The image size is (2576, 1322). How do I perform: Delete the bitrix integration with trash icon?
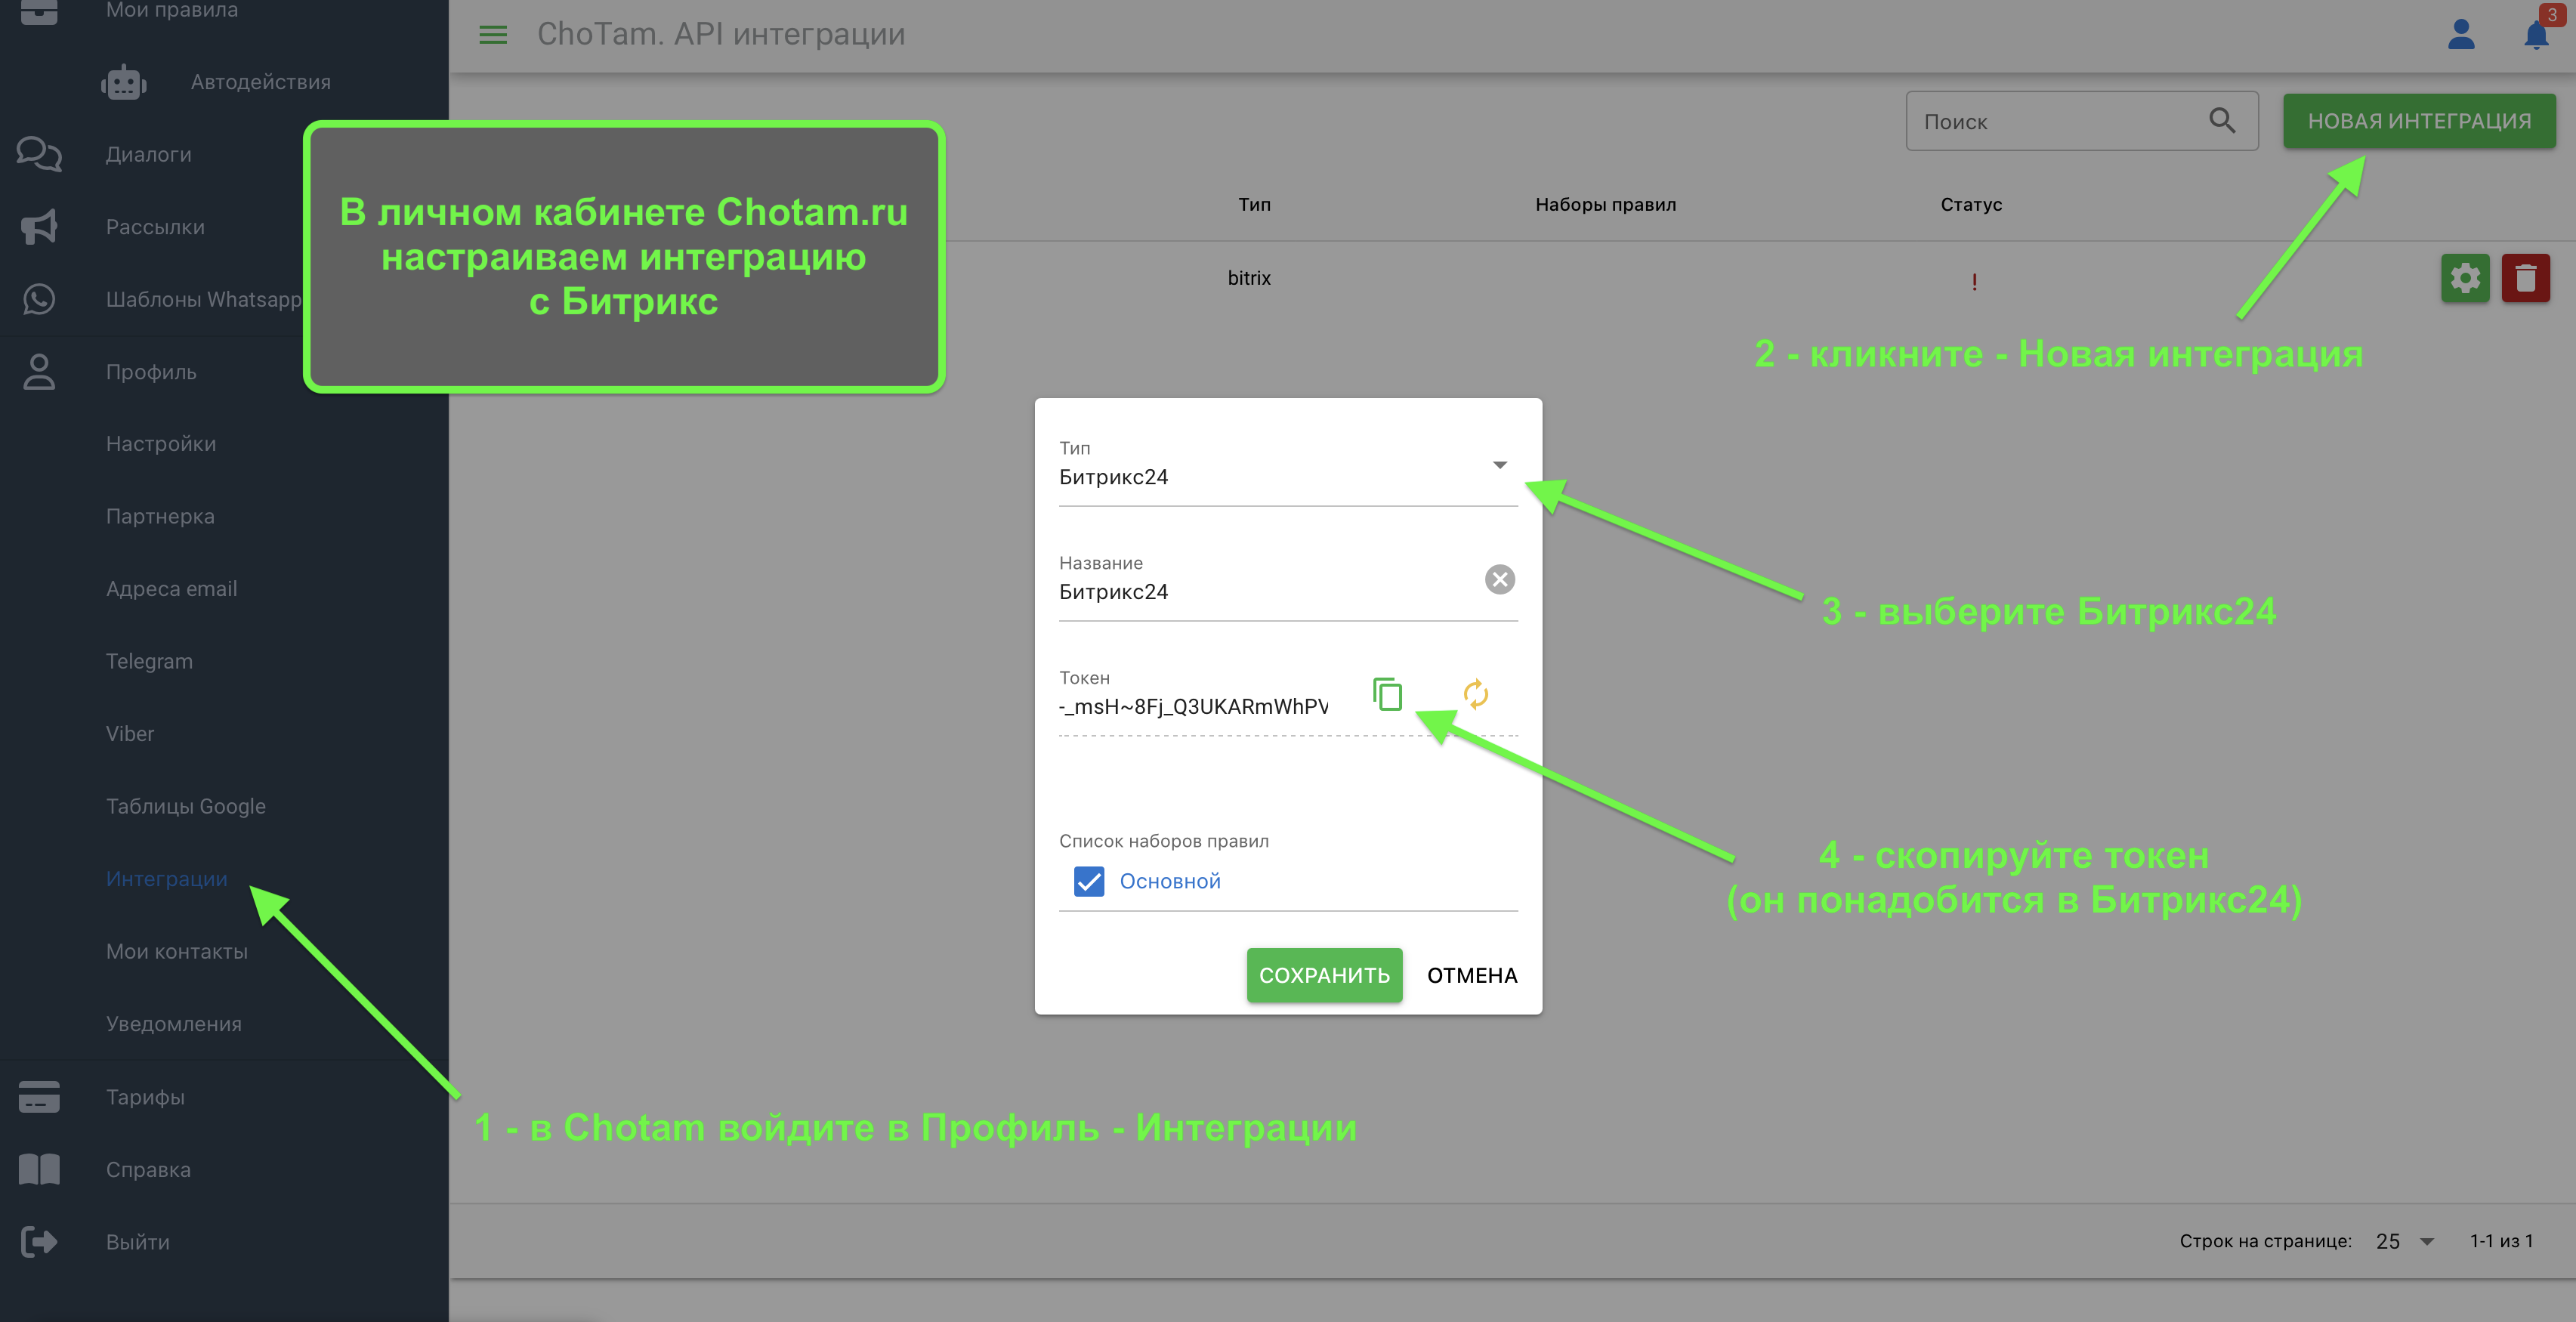point(2525,278)
